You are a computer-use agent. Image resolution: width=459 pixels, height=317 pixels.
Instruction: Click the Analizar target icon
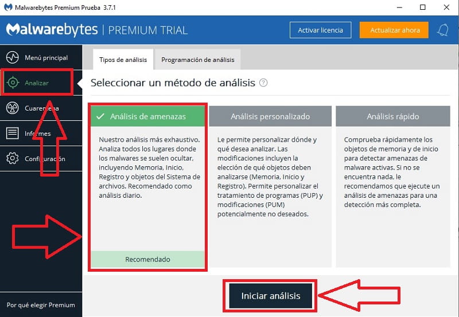pos(13,83)
